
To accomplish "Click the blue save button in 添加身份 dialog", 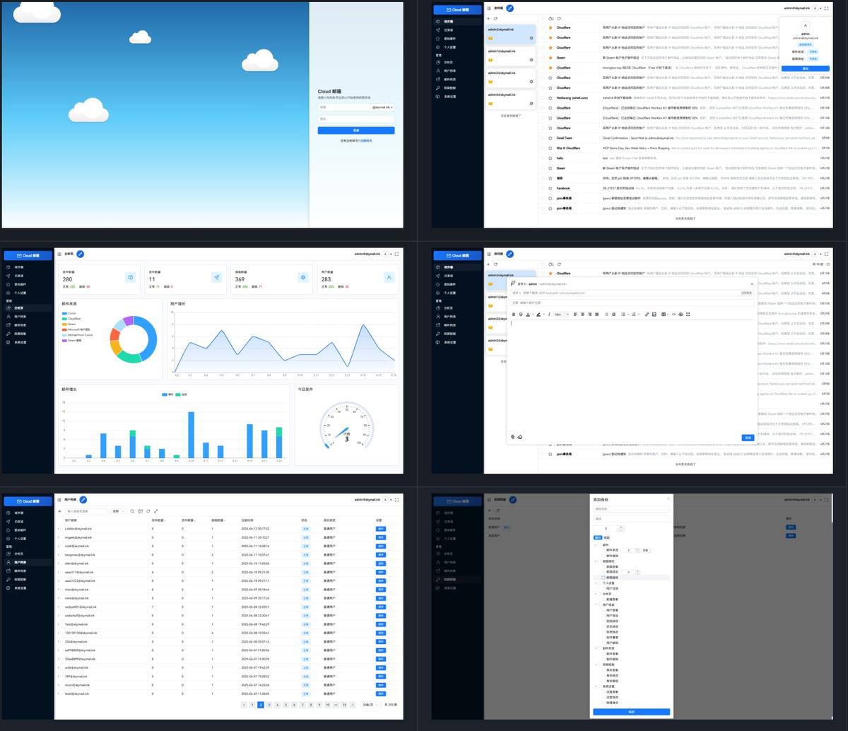I will pos(632,712).
